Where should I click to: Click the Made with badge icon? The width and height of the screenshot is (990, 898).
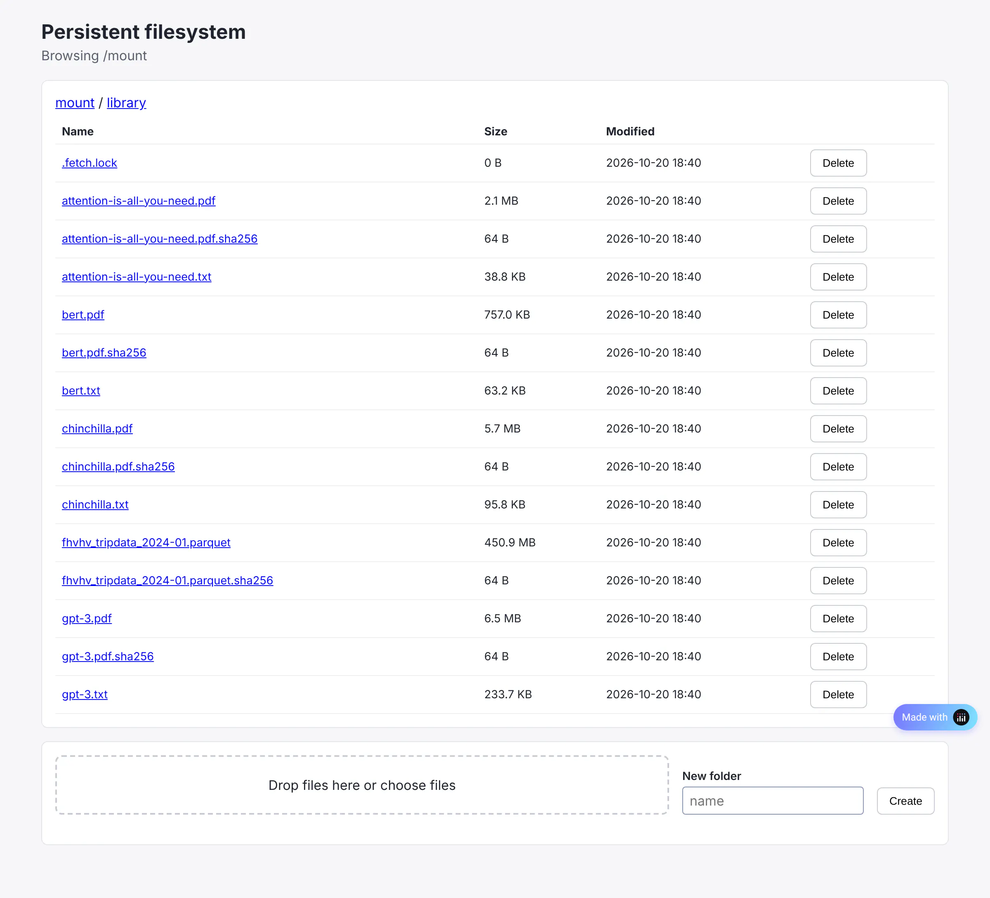point(961,717)
